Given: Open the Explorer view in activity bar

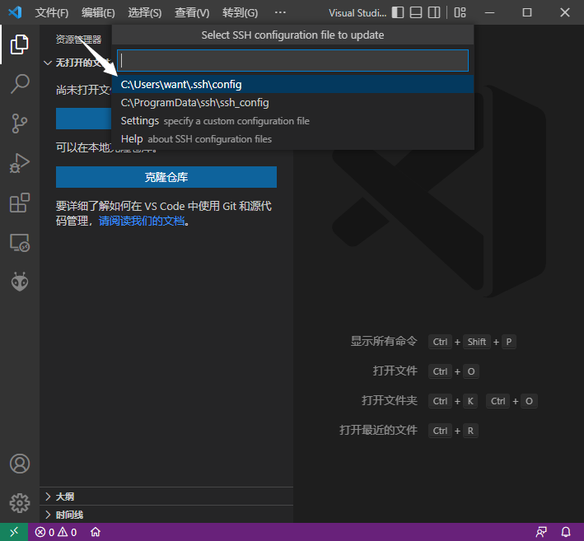Looking at the screenshot, I should click(x=20, y=44).
